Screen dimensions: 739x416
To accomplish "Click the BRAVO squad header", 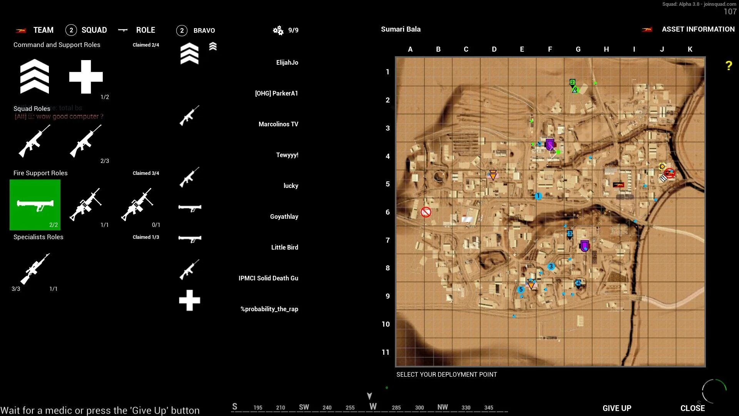I will coord(204,30).
